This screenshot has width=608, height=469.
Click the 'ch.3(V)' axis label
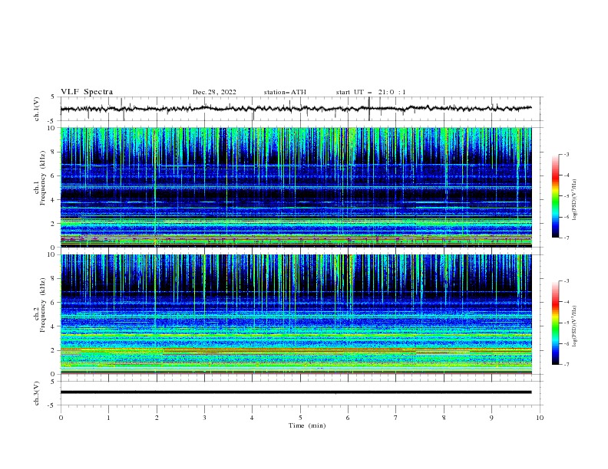coord(37,393)
